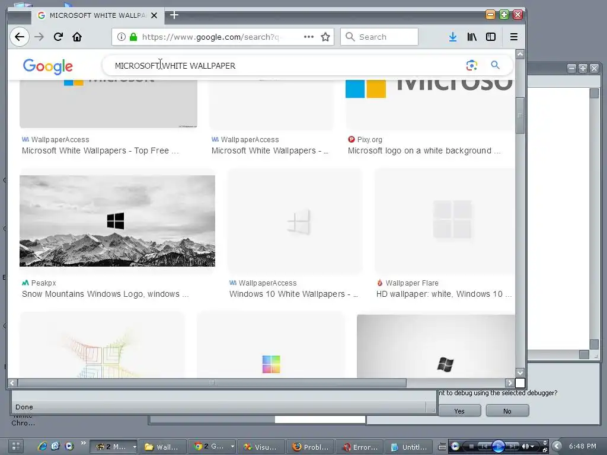Screen dimensions: 607x455
Task: Click the media player taskbar play button
Action: point(498,446)
